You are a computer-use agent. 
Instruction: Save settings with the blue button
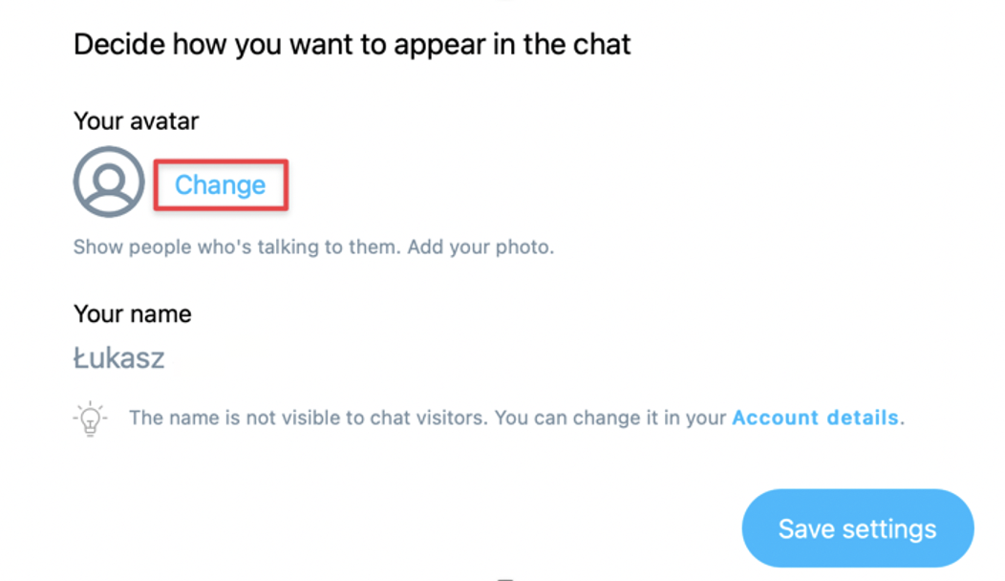pyautogui.click(x=858, y=528)
